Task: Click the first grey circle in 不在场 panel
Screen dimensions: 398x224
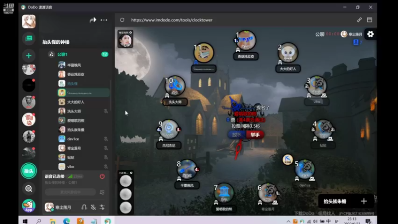Action: click(126, 181)
